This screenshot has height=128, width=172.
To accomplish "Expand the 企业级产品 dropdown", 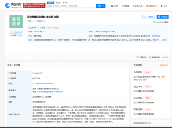I will click(138, 6).
